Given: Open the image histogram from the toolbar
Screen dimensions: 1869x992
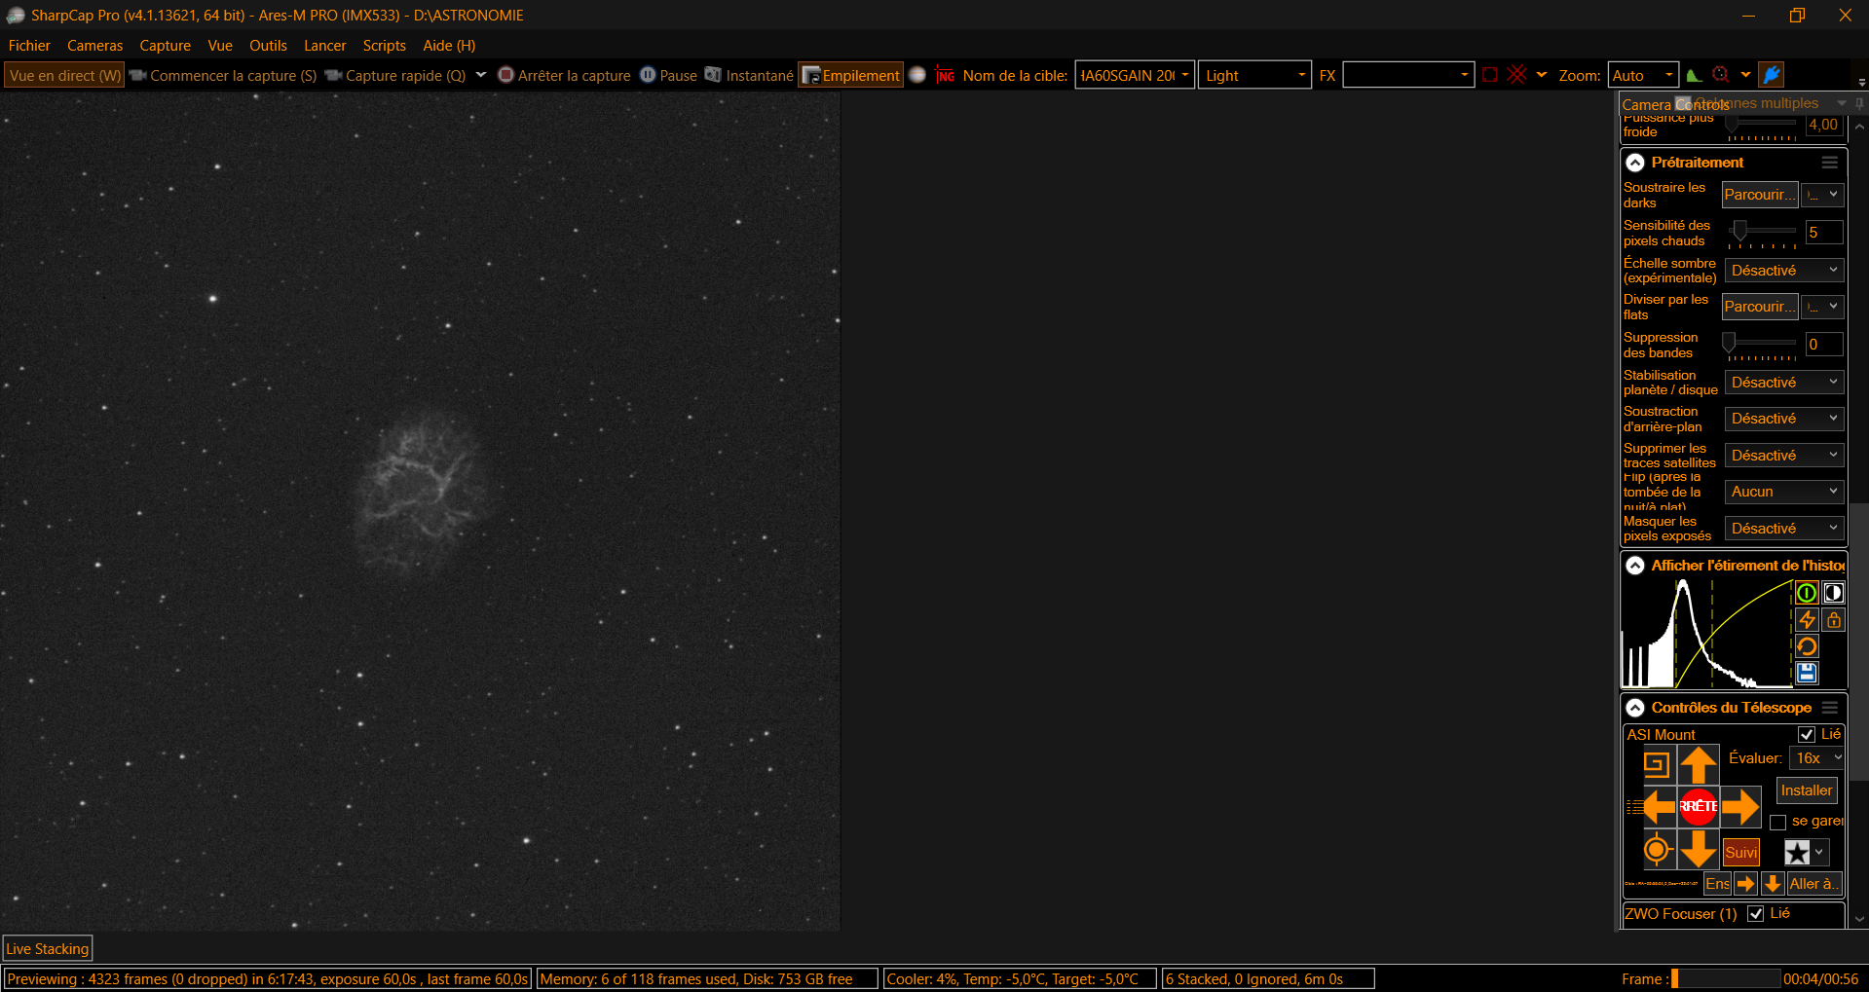Looking at the screenshot, I should [1695, 76].
